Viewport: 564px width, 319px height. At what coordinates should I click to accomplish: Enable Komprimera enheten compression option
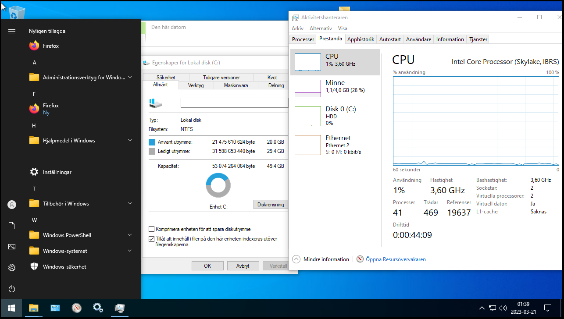pyautogui.click(x=151, y=229)
